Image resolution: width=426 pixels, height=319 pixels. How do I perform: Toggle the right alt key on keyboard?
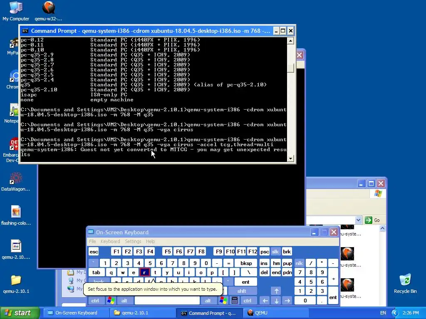[208, 301]
